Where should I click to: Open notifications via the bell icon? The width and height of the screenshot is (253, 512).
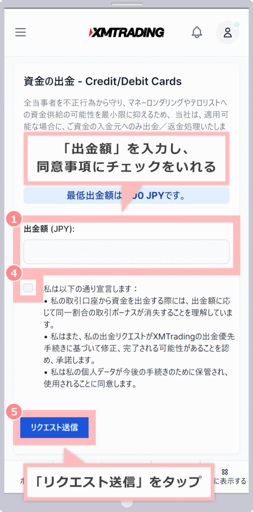[197, 32]
